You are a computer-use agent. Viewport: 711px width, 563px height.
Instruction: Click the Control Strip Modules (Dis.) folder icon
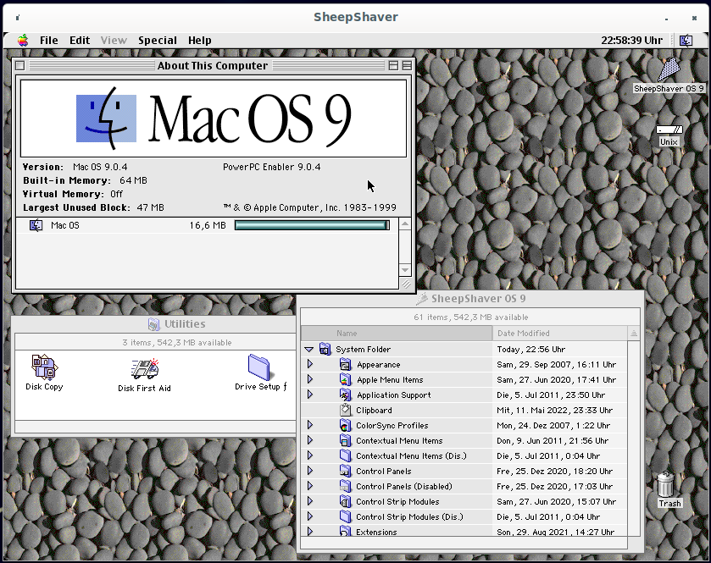(346, 516)
